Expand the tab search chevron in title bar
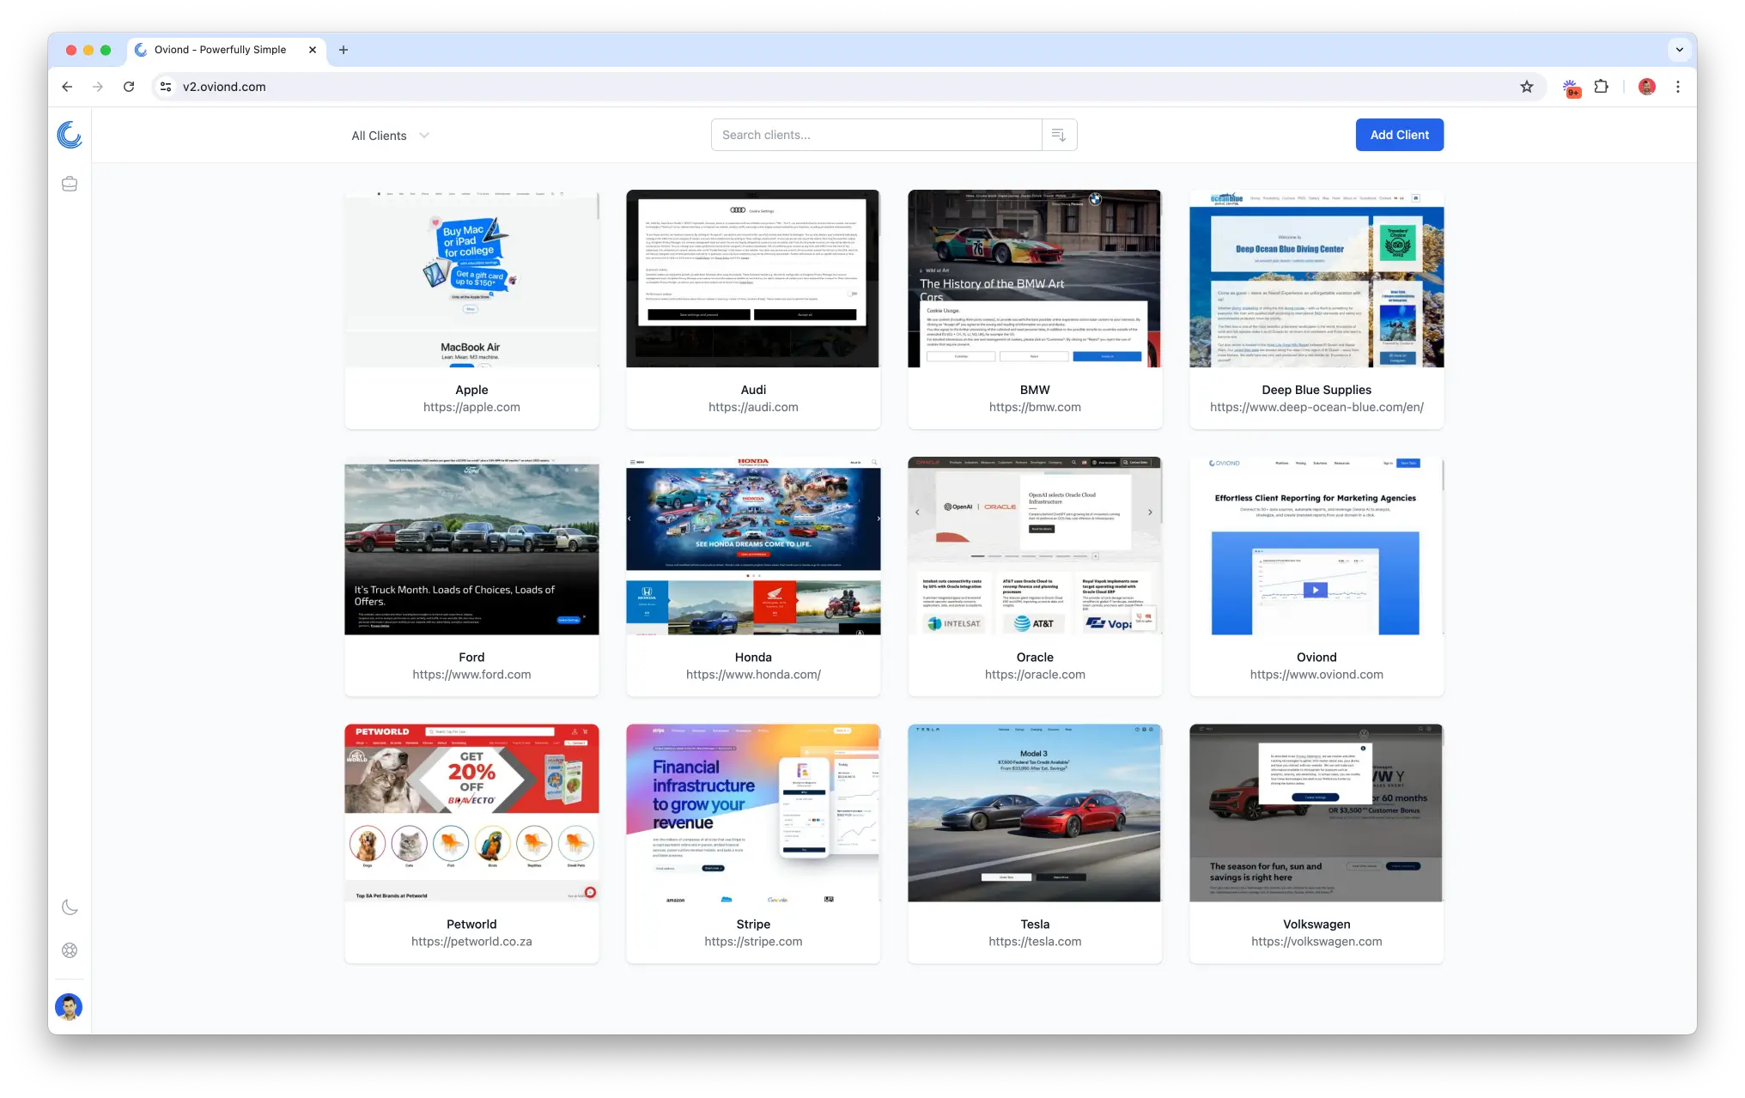 [1679, 50]
